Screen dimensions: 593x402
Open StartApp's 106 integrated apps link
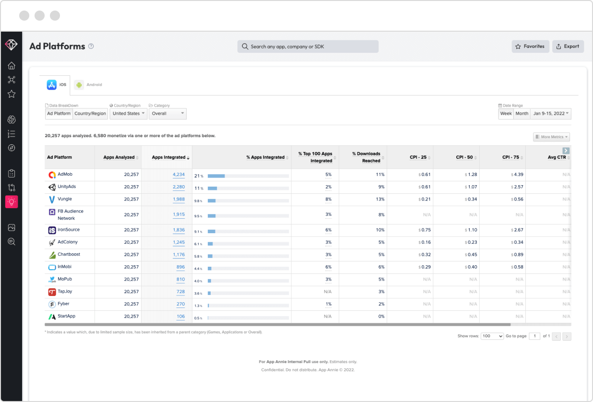pos(180,317)
